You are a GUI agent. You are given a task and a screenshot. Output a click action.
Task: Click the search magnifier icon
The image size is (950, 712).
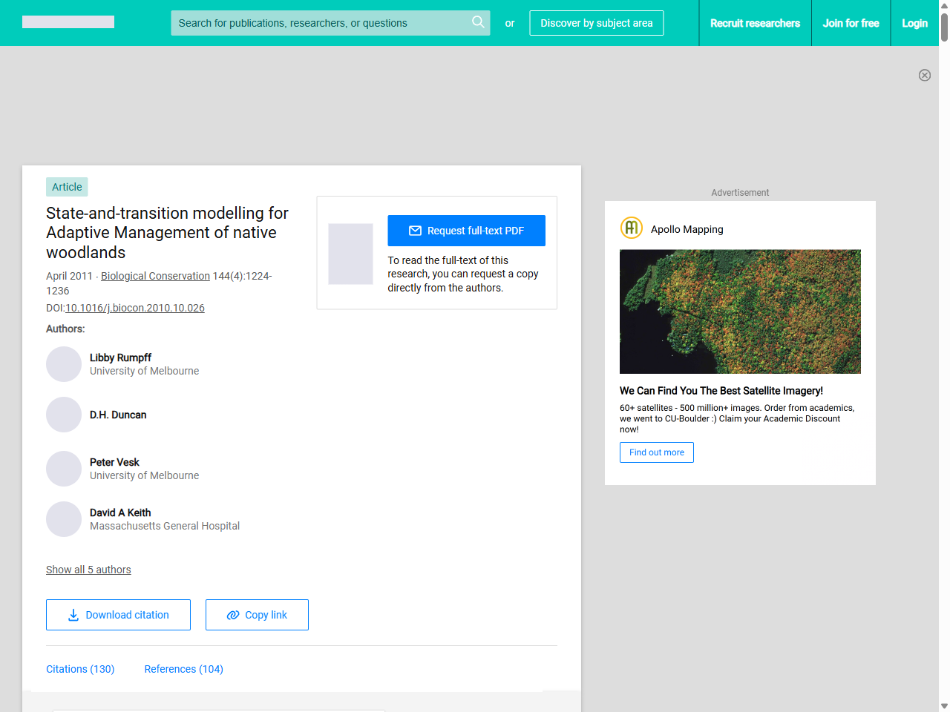[478, 22]
